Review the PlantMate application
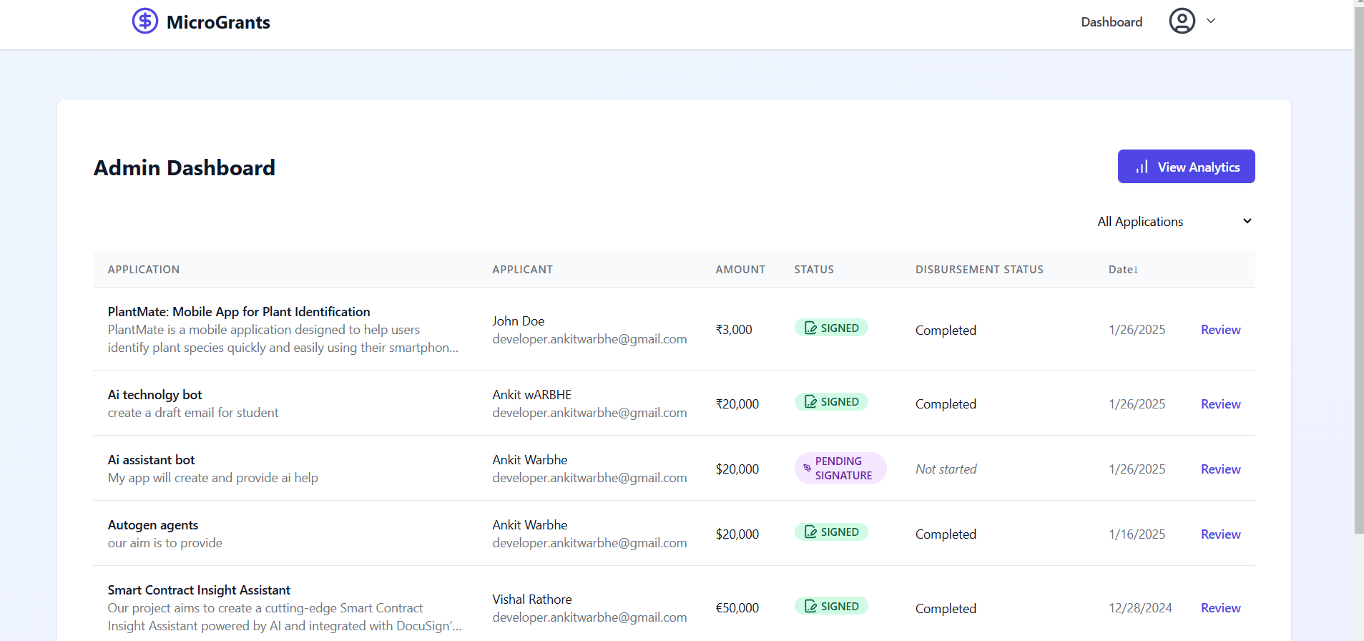Viewport: 1364px width, 641px height. (1220, 330)
